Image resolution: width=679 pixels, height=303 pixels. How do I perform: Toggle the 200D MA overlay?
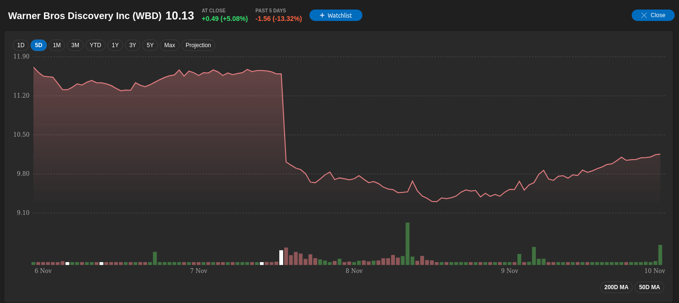pyautogui.click(x=616, y=287)
